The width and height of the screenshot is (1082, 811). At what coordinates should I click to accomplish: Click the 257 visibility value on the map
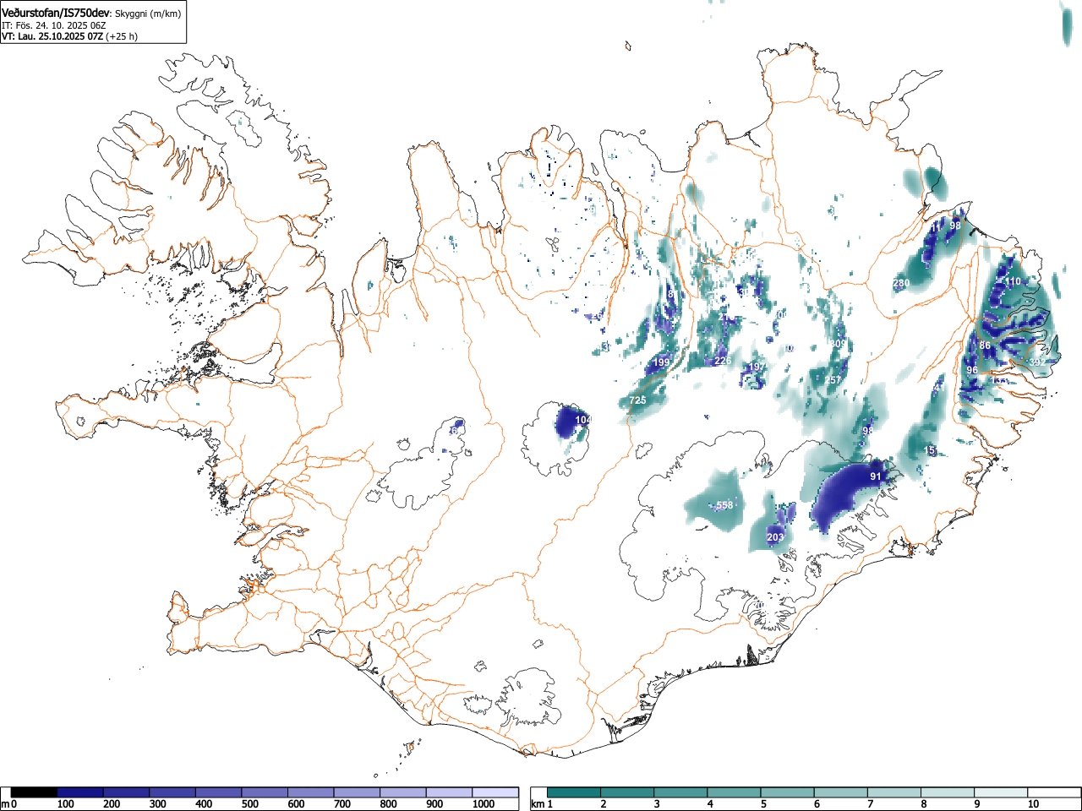click(833, 380)
